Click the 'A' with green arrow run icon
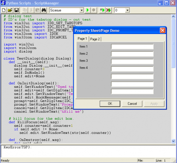Image resolution: width=177 pixels, height=163 pixels. (x=102, y=10)
